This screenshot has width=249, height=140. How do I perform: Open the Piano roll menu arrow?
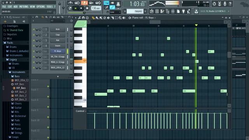tap(76, 18)
